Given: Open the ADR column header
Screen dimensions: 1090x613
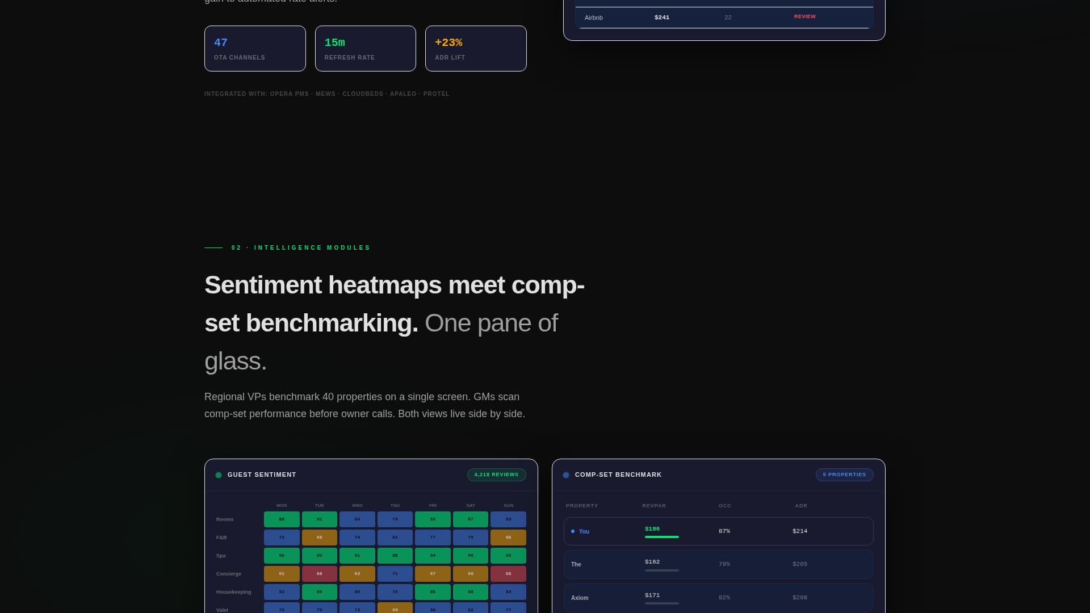Looking at the screenshot, I should tap(800, 505).
